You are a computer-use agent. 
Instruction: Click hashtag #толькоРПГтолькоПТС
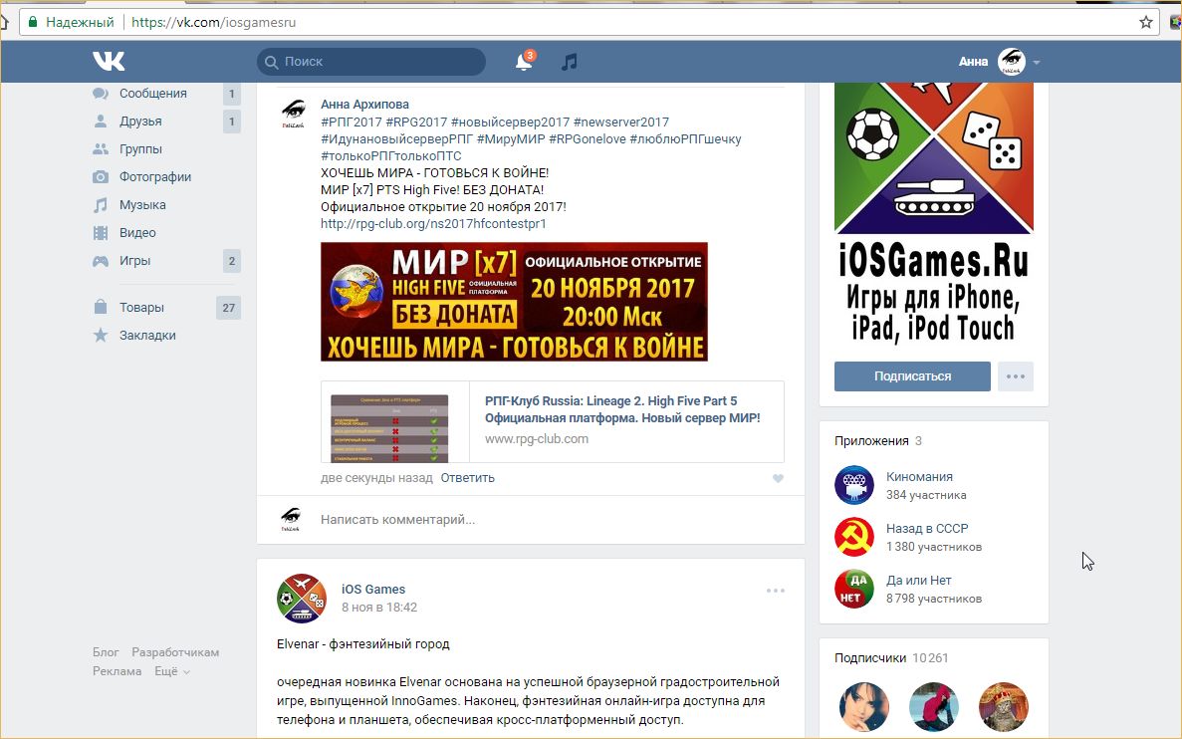390,156
